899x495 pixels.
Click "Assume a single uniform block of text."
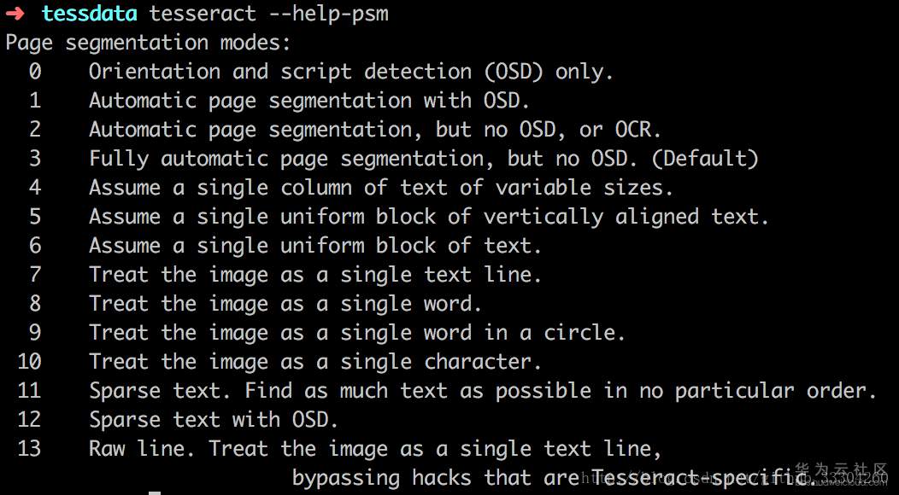315,246
